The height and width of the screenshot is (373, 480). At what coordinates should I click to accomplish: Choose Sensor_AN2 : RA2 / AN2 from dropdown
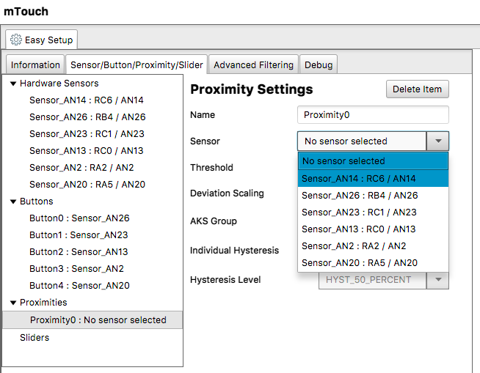tap(373, 245)
